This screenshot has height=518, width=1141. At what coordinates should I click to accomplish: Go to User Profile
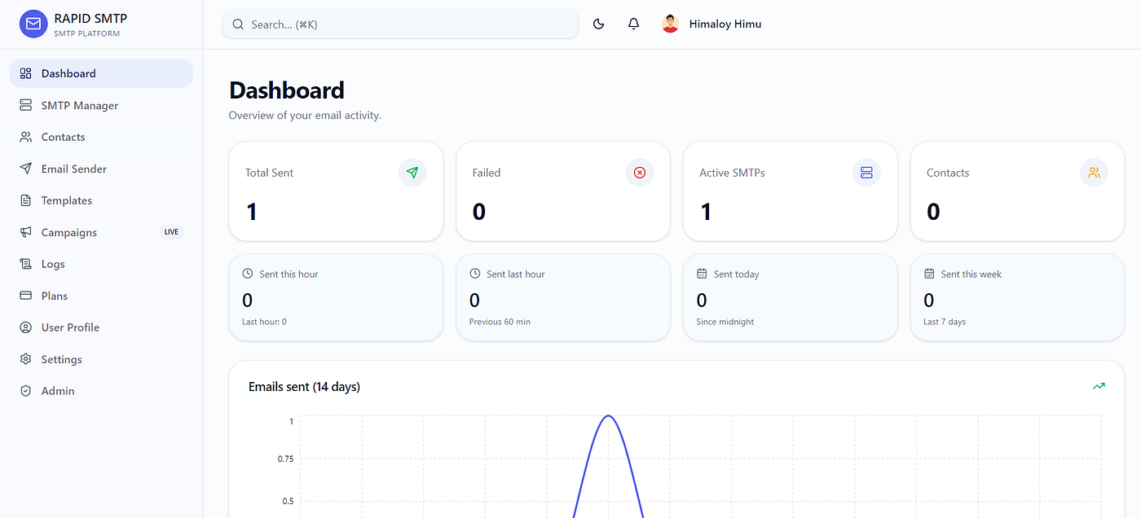(101, 327)
